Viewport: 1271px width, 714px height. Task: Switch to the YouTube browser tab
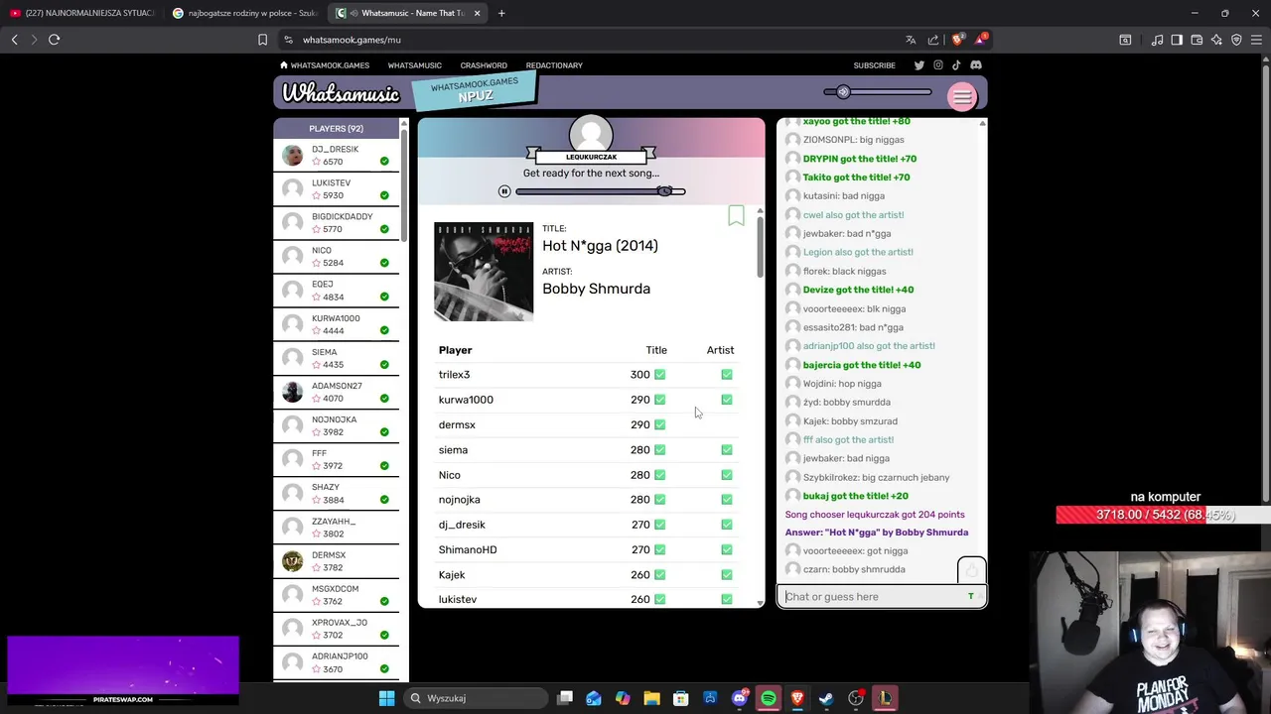click(81, 13)
